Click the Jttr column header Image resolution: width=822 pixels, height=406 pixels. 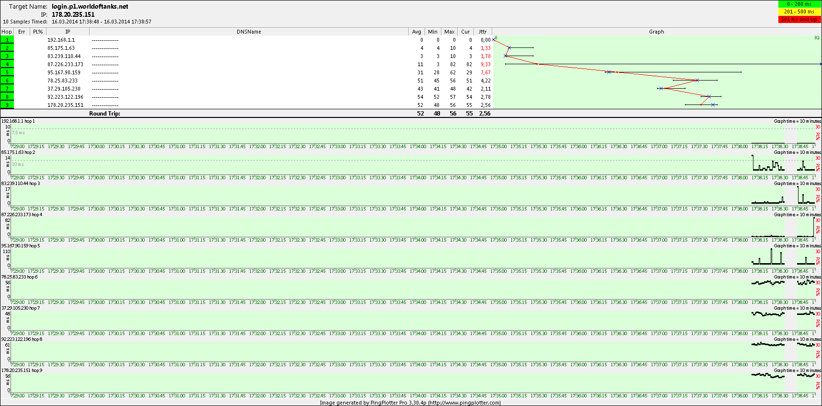(483, 32)
